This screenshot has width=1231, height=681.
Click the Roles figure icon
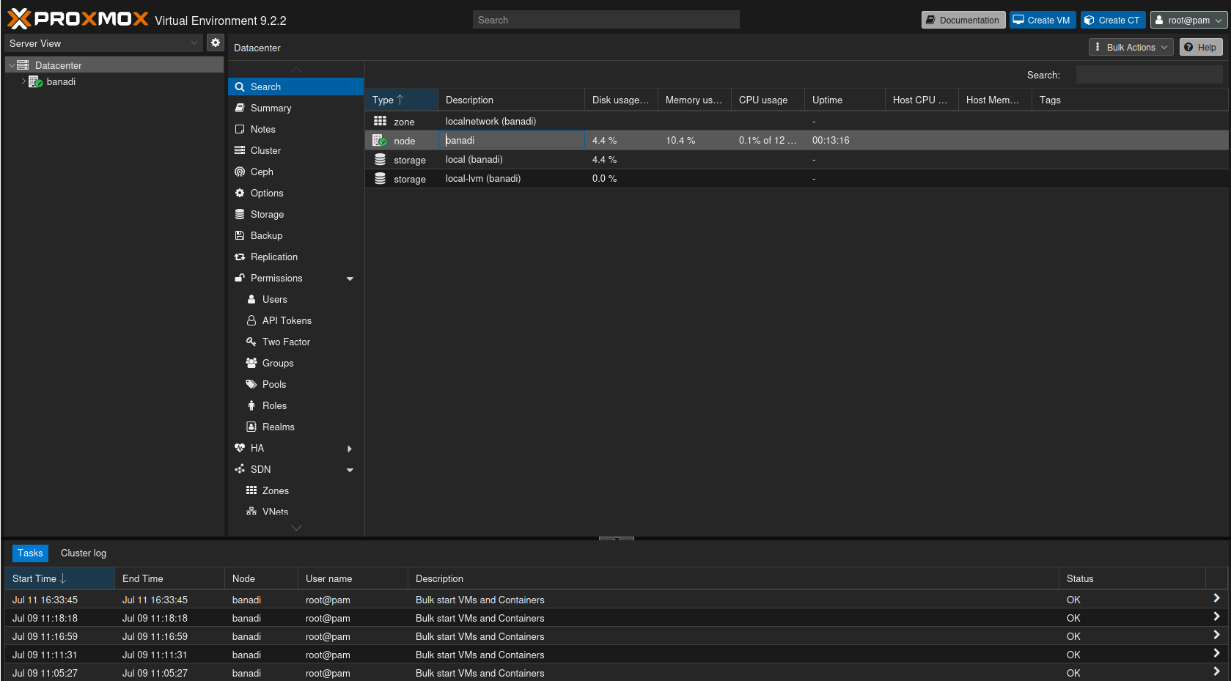pyautogui.click(x=251, y=405)
